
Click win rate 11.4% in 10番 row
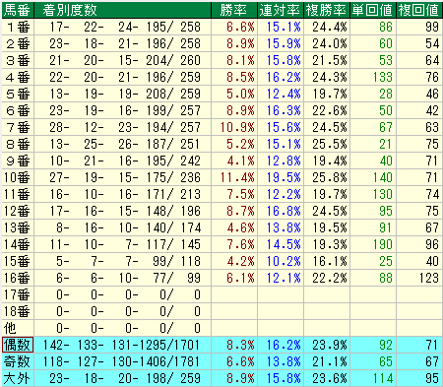coord(237,177)
